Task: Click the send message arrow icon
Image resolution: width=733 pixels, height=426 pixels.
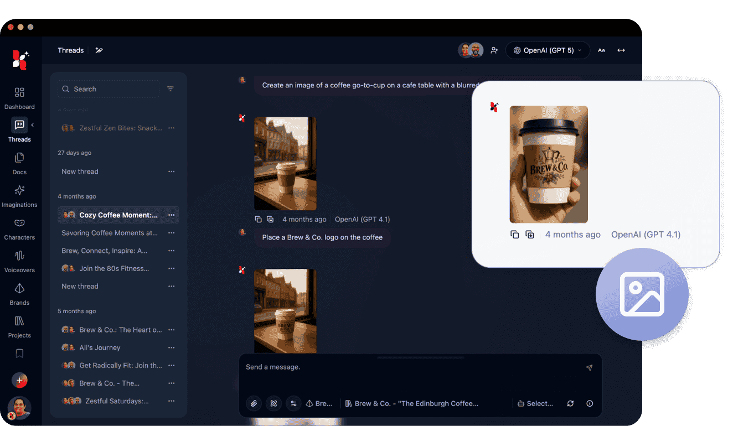Action: (589, 367)
